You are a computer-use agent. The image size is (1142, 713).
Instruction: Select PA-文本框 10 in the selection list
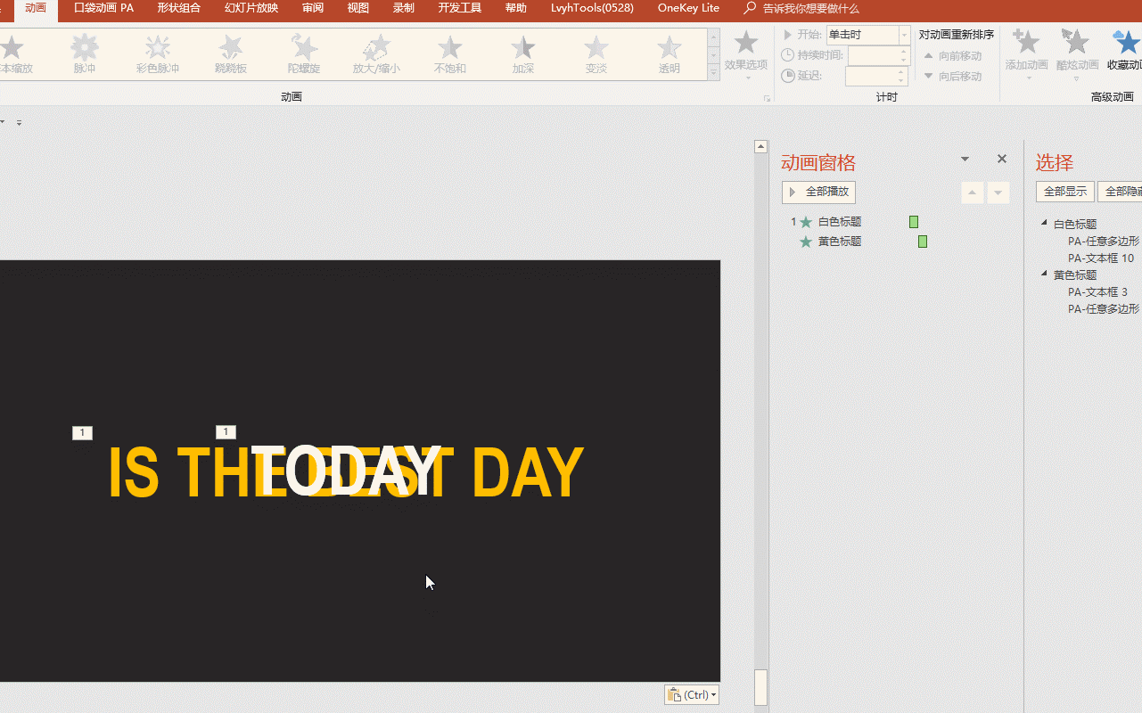pyautogui.click(x=1100, y=258)
